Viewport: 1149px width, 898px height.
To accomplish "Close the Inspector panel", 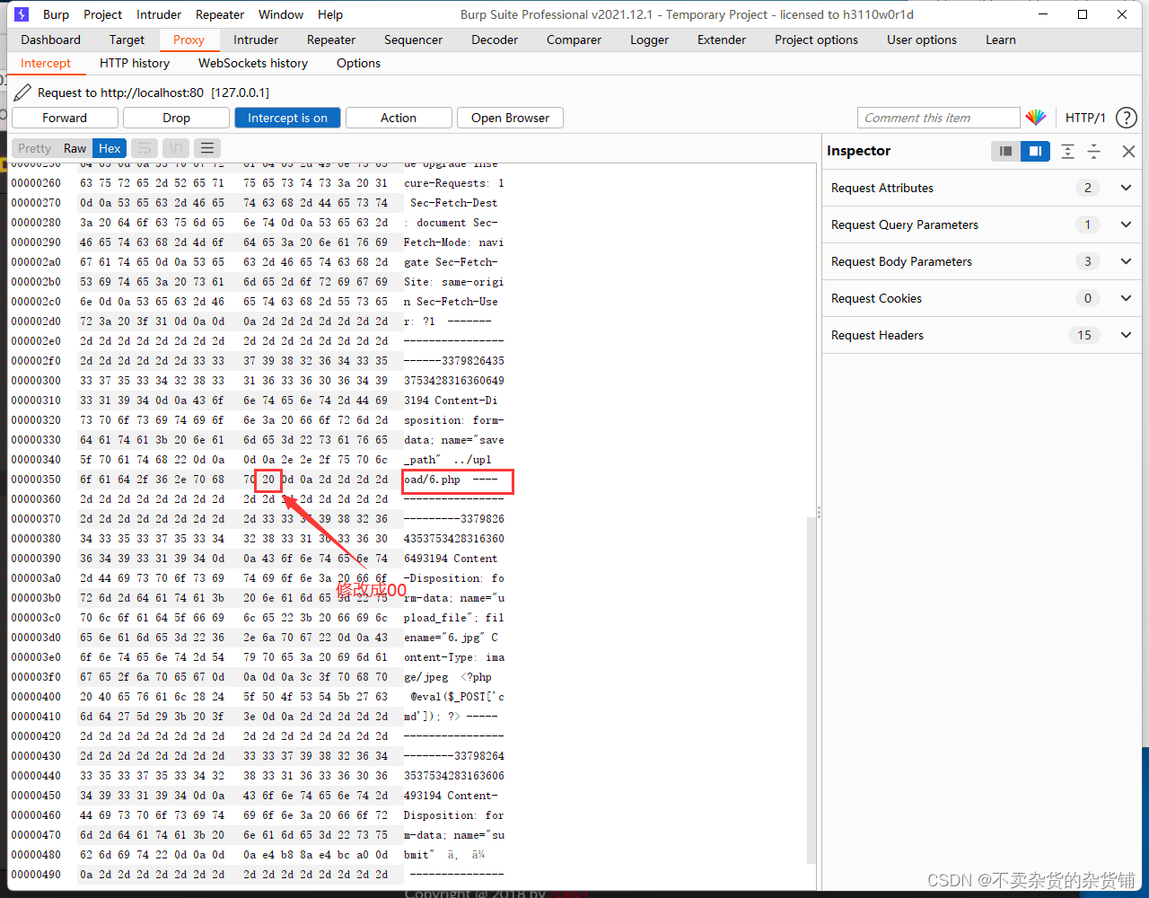I will 1128,151.
